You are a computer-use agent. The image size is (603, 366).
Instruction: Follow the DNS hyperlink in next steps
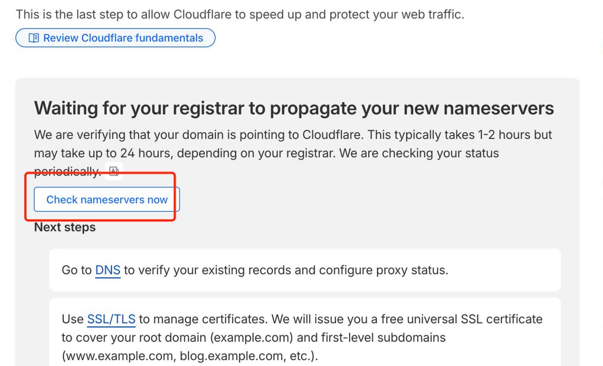108,270
